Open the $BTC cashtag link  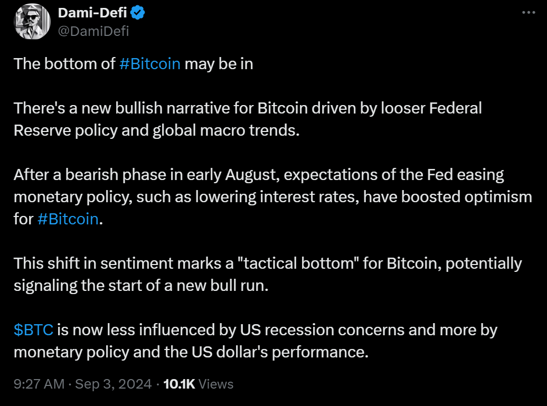[x=33, y=330]
